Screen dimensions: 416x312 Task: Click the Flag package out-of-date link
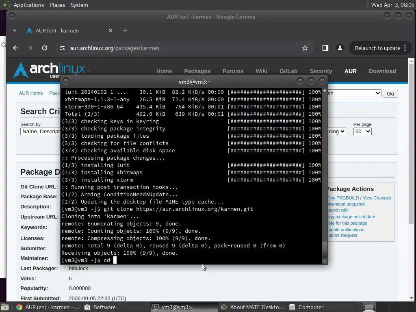click(x=351, y=217)
